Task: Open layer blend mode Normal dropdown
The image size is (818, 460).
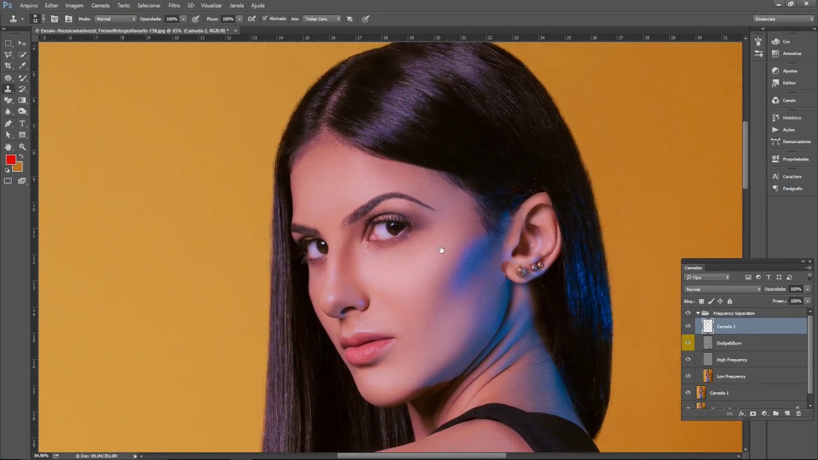Action: coord(723,289)
